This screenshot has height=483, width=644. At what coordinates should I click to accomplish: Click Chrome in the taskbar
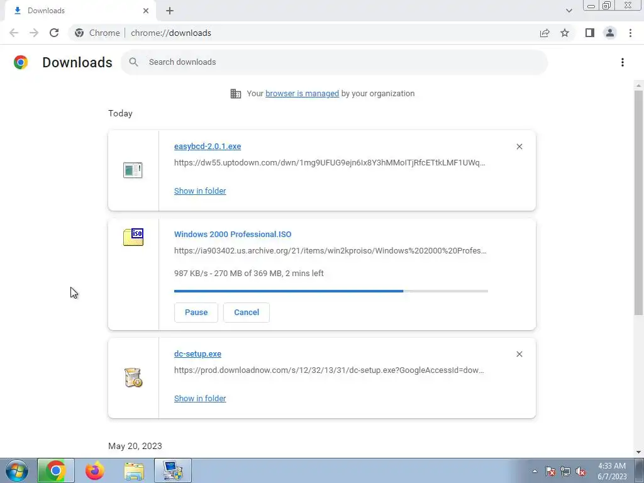[56, 470]
